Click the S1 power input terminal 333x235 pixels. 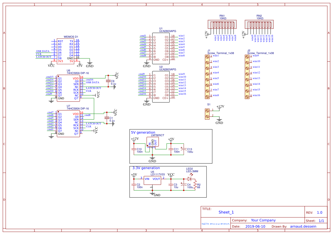207,113
